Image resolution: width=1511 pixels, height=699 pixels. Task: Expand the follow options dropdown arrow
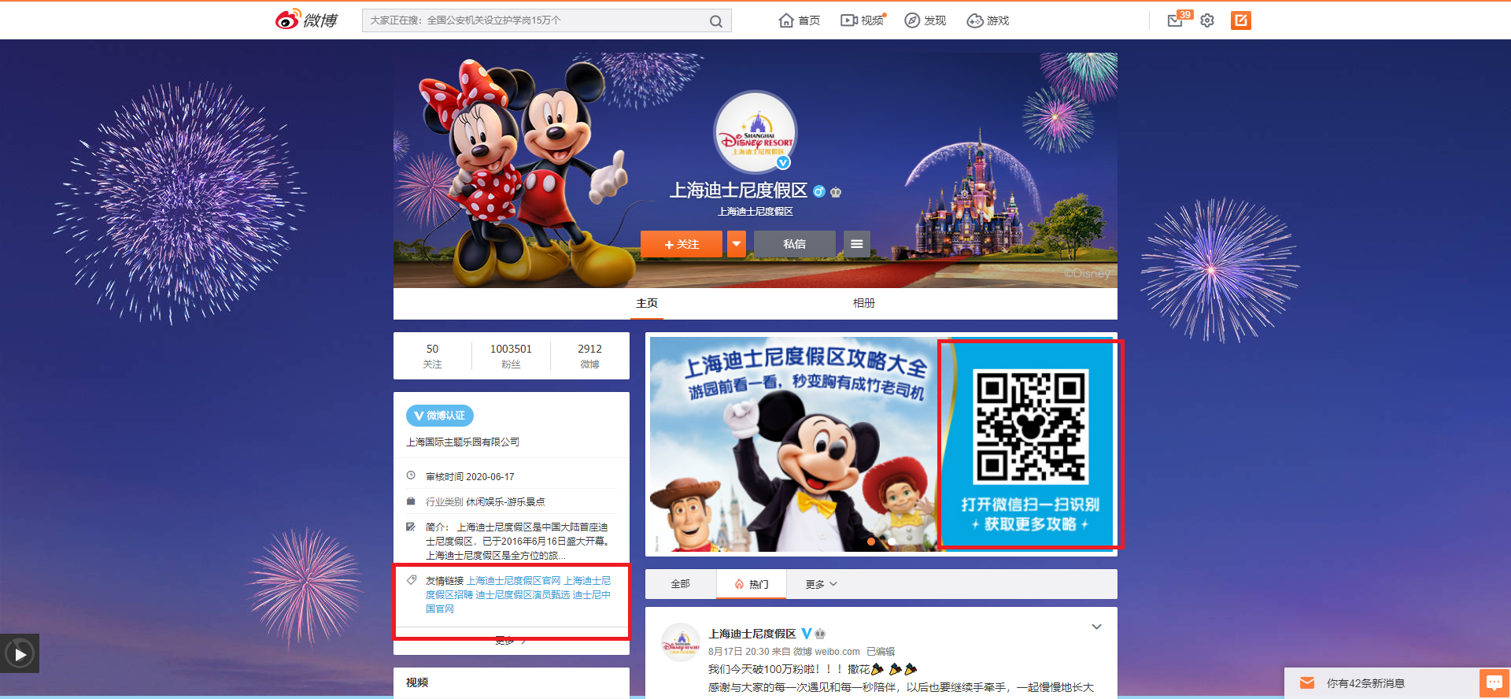(x=737, y=244)
